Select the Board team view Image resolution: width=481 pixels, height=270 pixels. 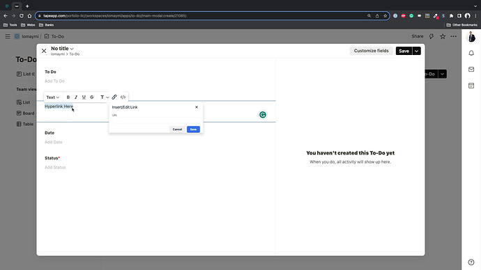pyautogui.click(x=26, y=113)
